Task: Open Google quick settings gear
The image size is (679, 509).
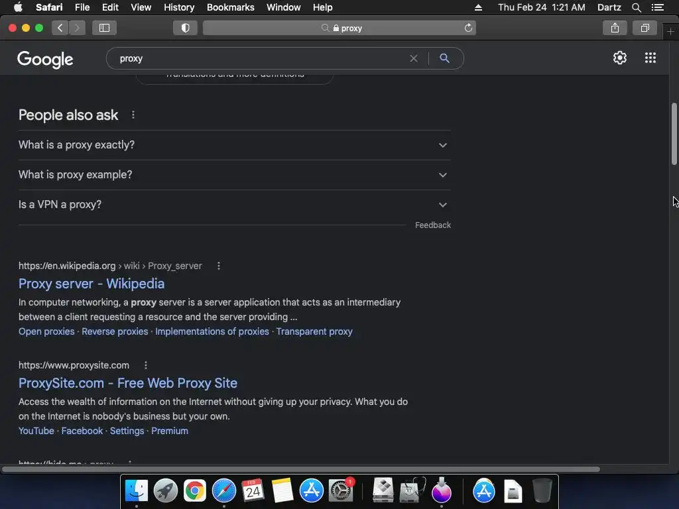Action: point(620,58)
